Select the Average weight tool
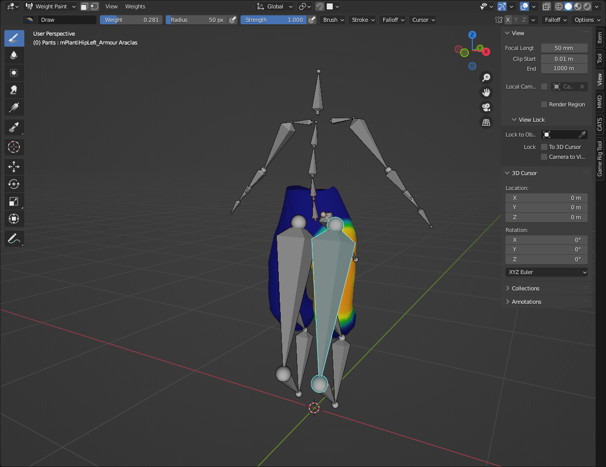606x467 pixels. pyautogui.click(x=14, y=73)
